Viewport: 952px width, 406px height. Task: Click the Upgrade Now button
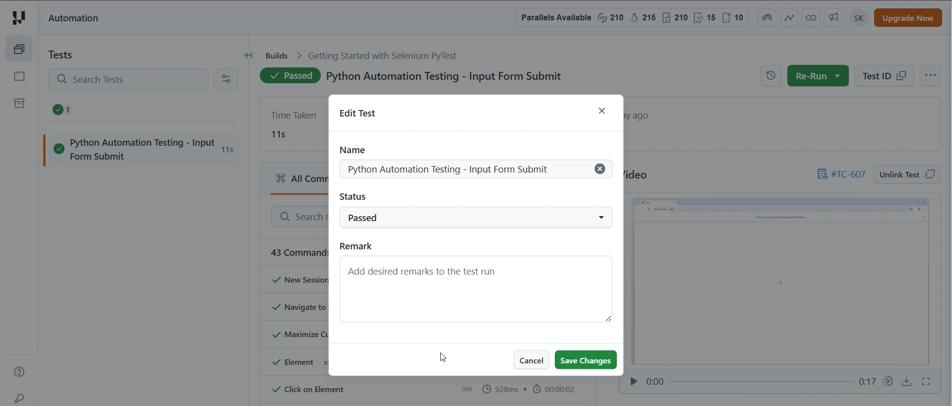[908, 18]
